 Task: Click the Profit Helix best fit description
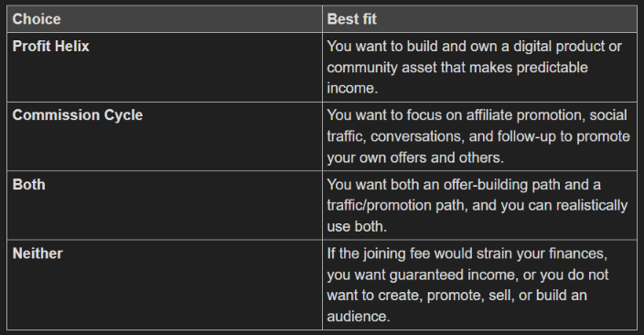pyautogui.click(x=475, y=68)
